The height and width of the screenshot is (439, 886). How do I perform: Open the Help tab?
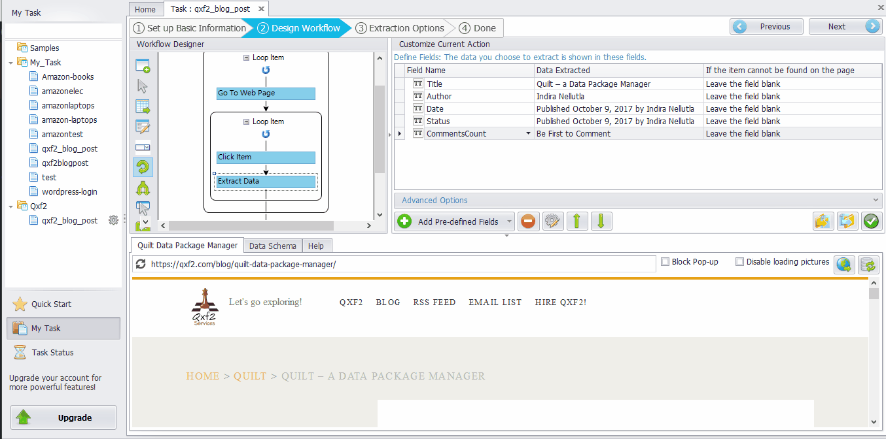pyautogui.click(x=316, y=246)
